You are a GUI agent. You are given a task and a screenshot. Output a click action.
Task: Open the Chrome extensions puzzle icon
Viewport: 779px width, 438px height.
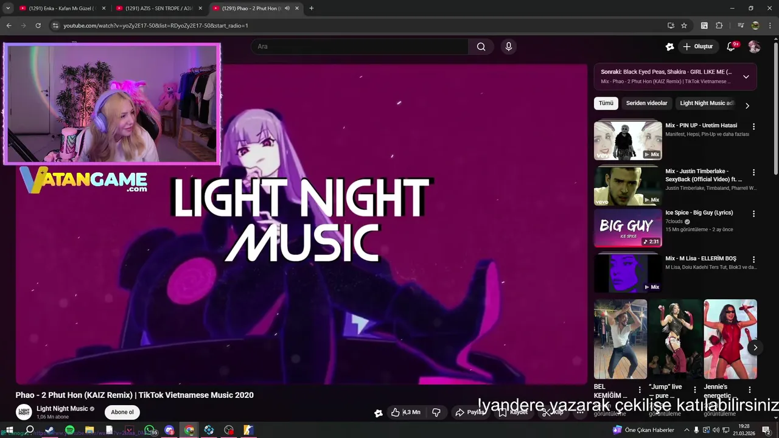pos(719,26)
